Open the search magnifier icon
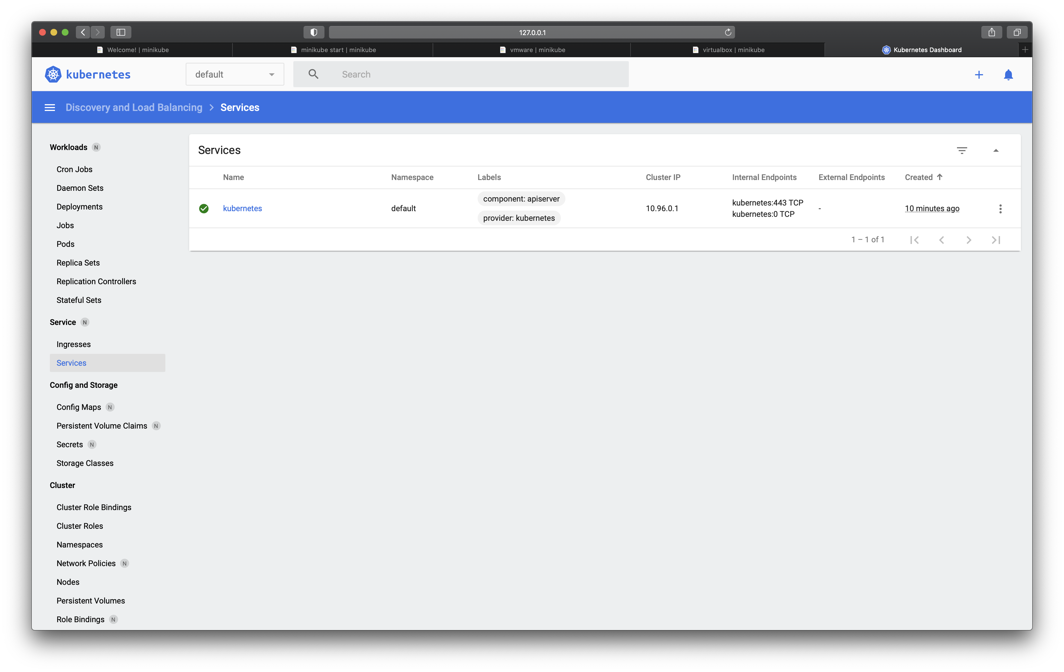This screenshot has height=672, width=1064. (313, 74)
